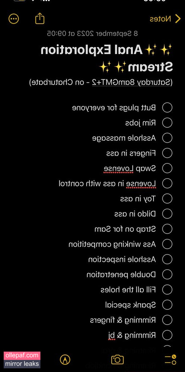Open the camera attachment icon
This screenshot has height=372, width=185.
point(117,359)
